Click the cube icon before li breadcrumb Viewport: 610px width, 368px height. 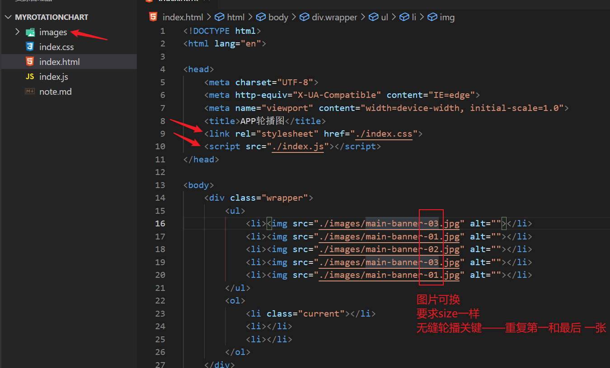click(404, 17)
